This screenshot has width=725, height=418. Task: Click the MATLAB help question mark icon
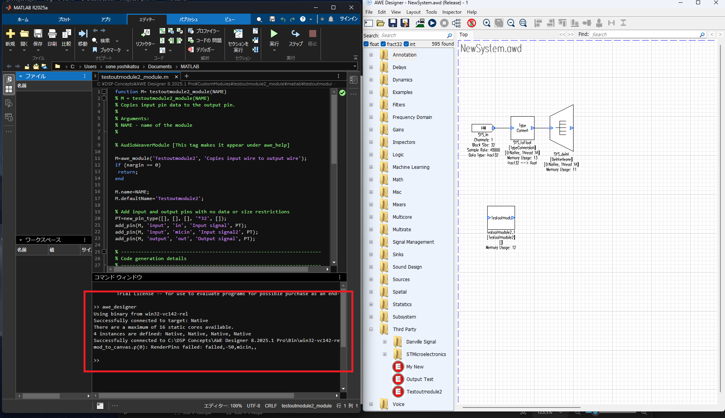click(303, 19)
